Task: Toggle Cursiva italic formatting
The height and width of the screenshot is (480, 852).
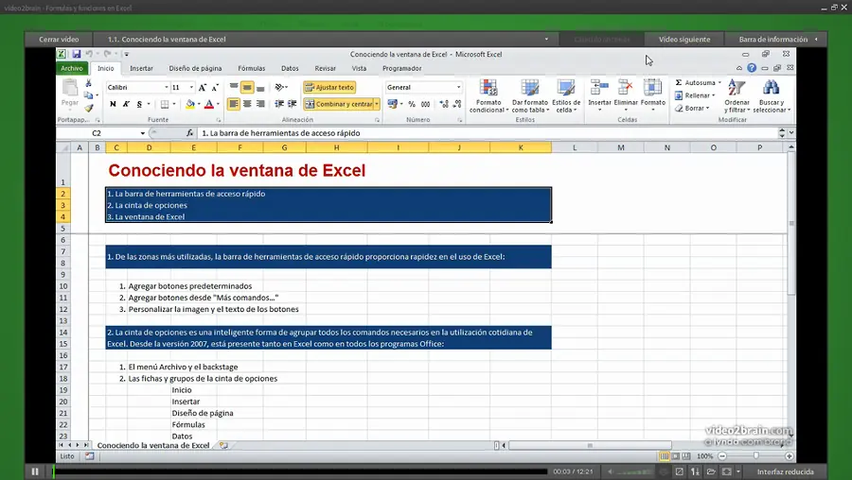Action: point(126,104)
